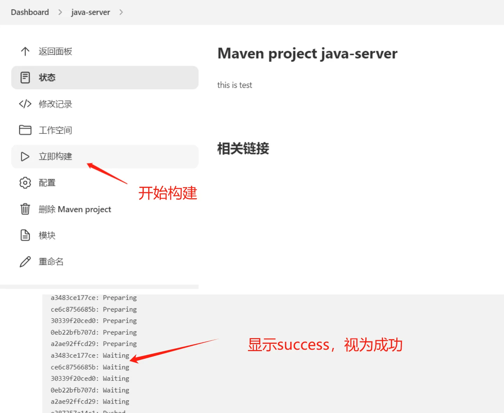Click log line 'ce6c8756685b: Preparing'

tap(94, 309)
